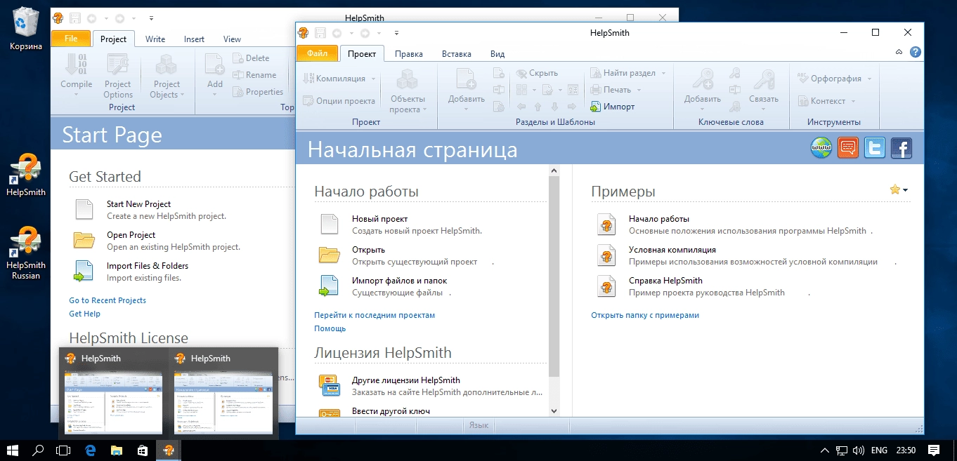This screenshot has width=957, height=461.
Task: Open File Explorer from the taskbar
Action: (x=116, y=450)
